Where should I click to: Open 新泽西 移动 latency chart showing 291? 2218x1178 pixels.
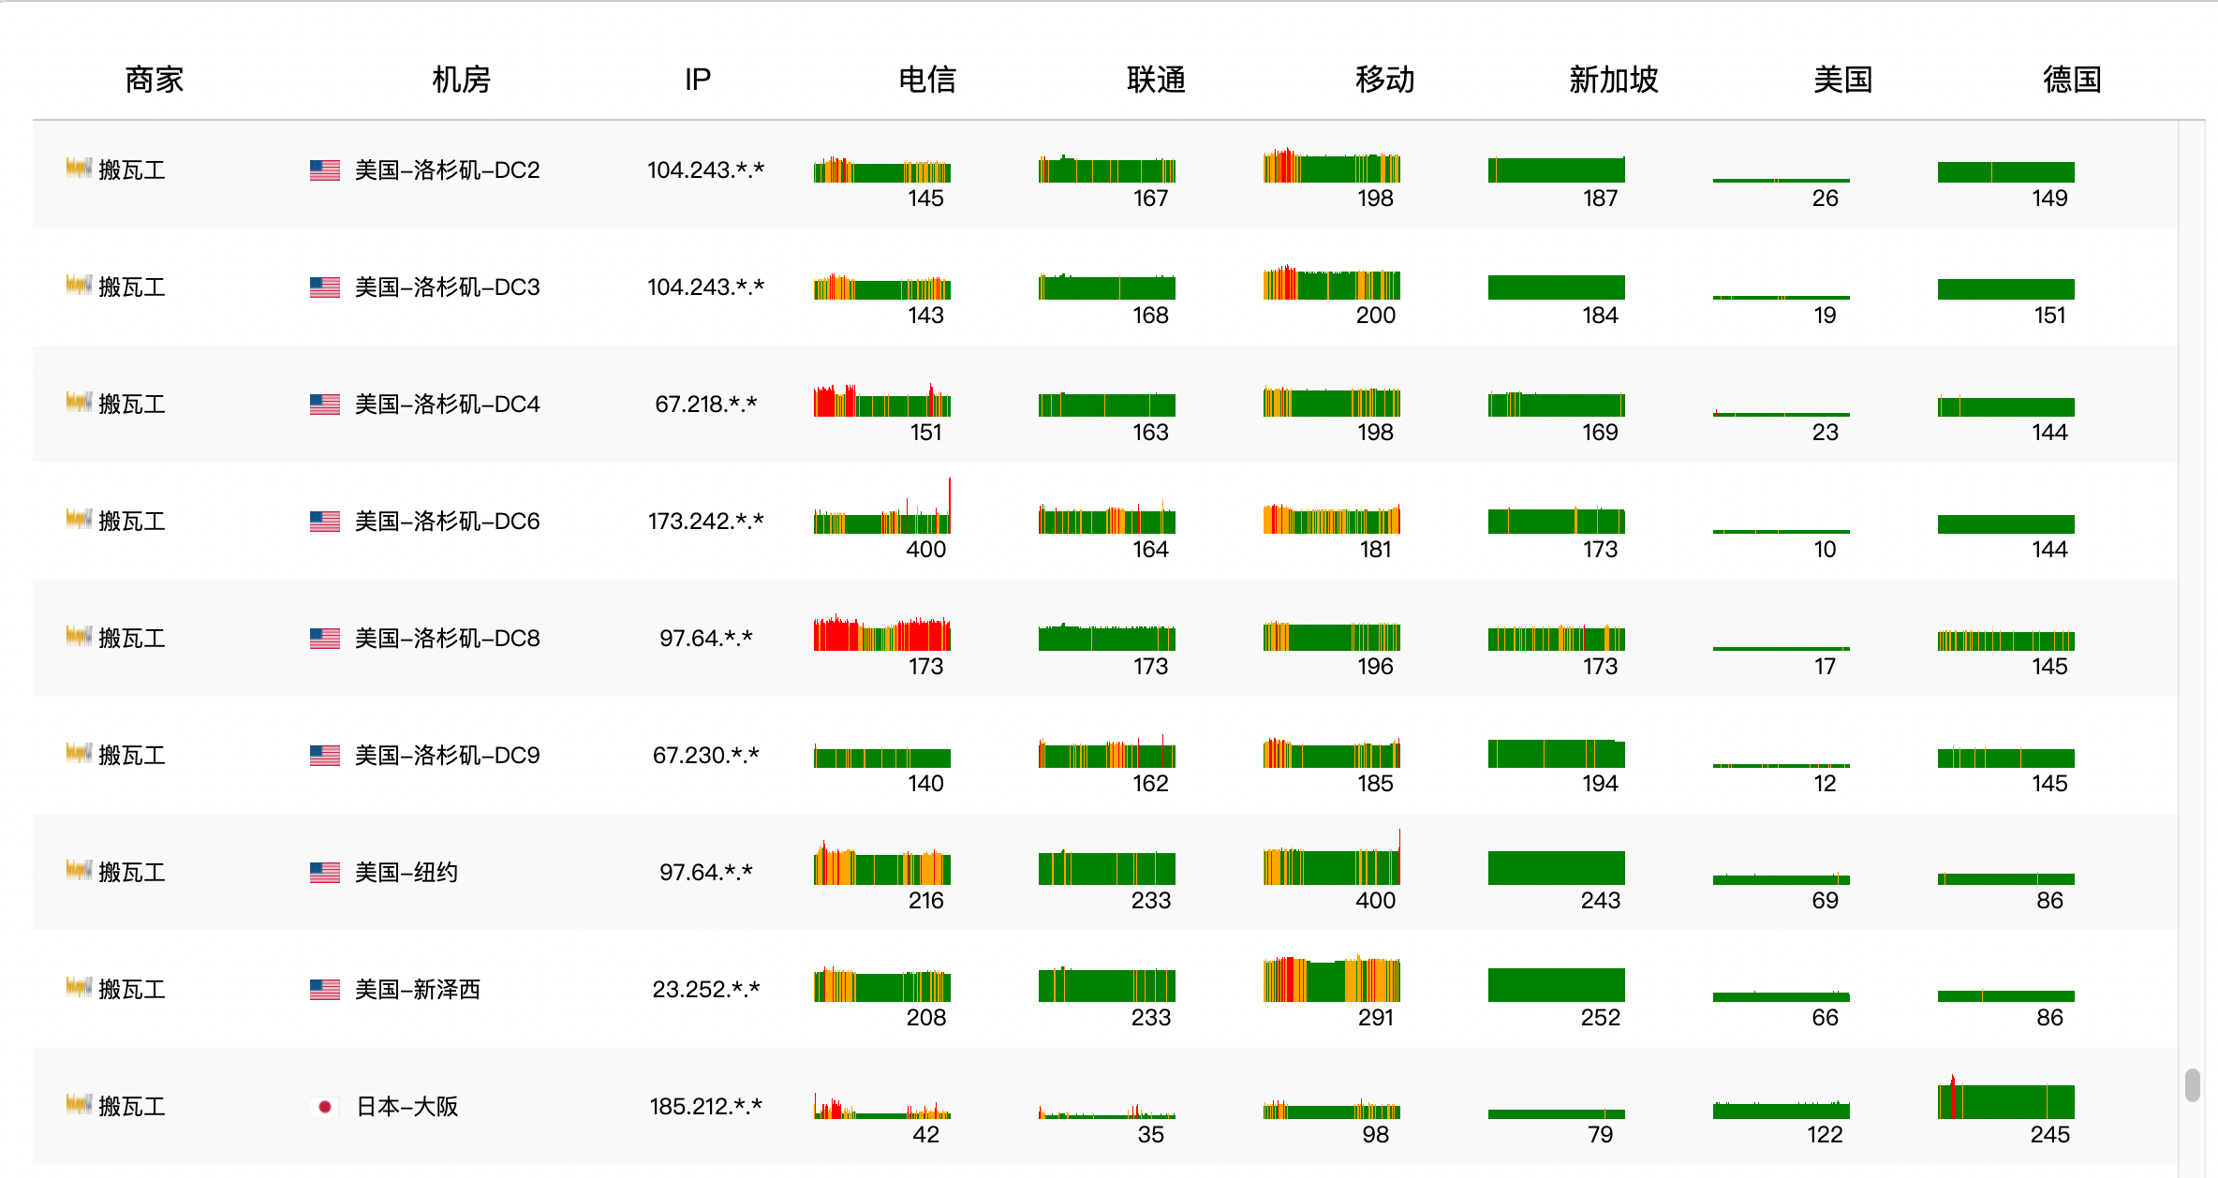pos(1332,979)
